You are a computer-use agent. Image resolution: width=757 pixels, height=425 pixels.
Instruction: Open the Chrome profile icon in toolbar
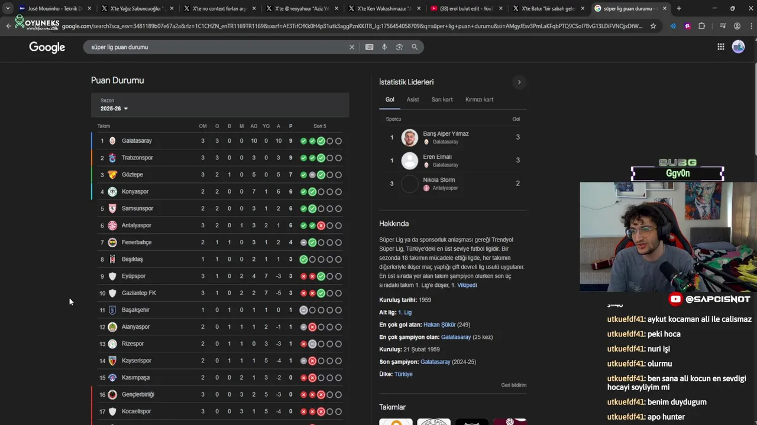(737, 26)
